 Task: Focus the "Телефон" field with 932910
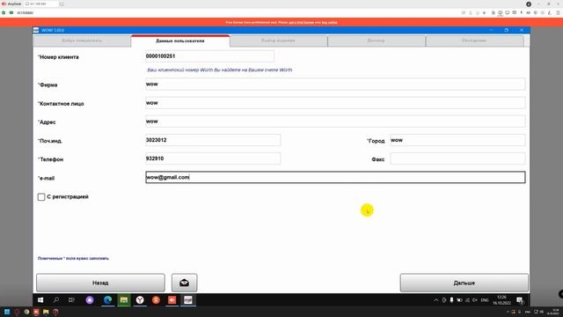[213, 158]
